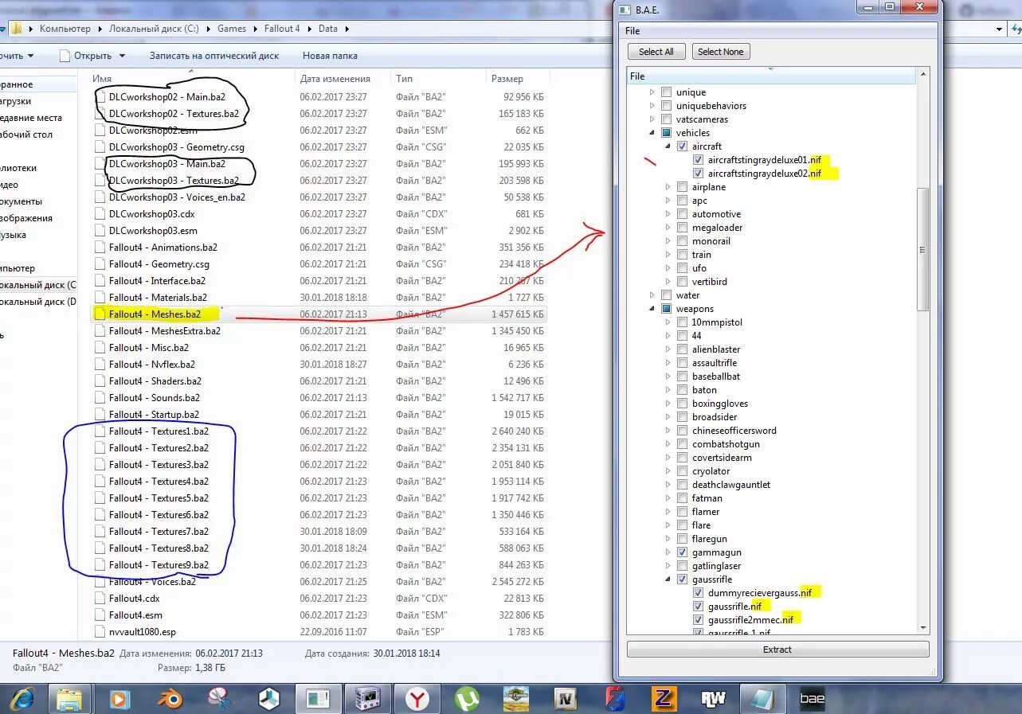Collapse the weapons tree node
Image resolution: width=1022 pixels, height=714 pixels.
652,309
